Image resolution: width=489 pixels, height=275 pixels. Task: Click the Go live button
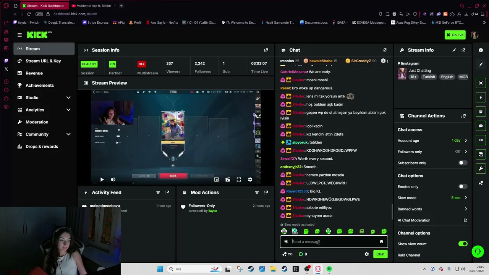[455, 35]
